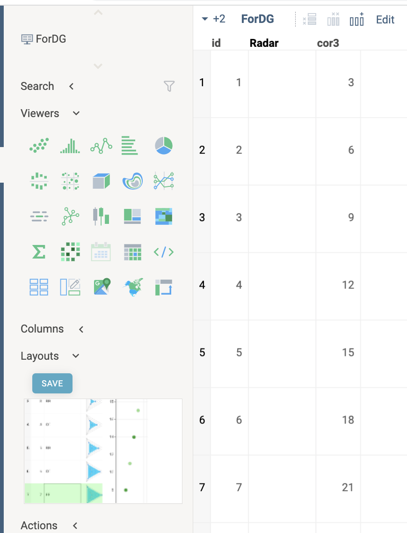Open the line chart viewer
The width and height of the screenshot is (407, 533).
point(101,146)
